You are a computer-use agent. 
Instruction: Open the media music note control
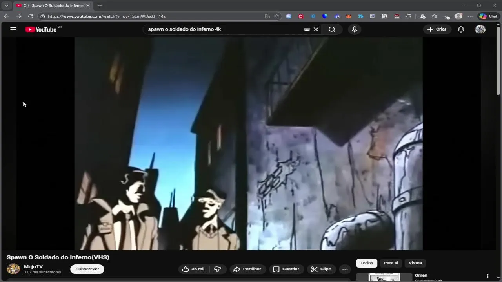tap(422, 16)
